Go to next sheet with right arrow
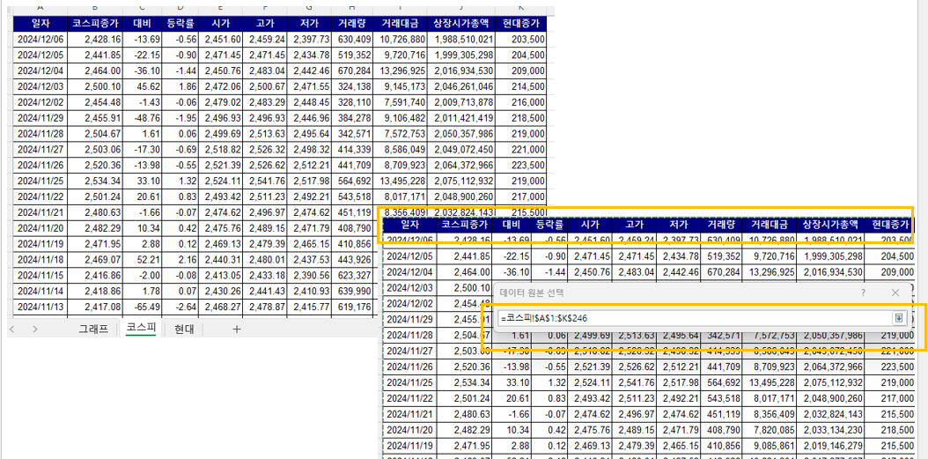This screenshot has width=928, height=459. tap(35, 329)
